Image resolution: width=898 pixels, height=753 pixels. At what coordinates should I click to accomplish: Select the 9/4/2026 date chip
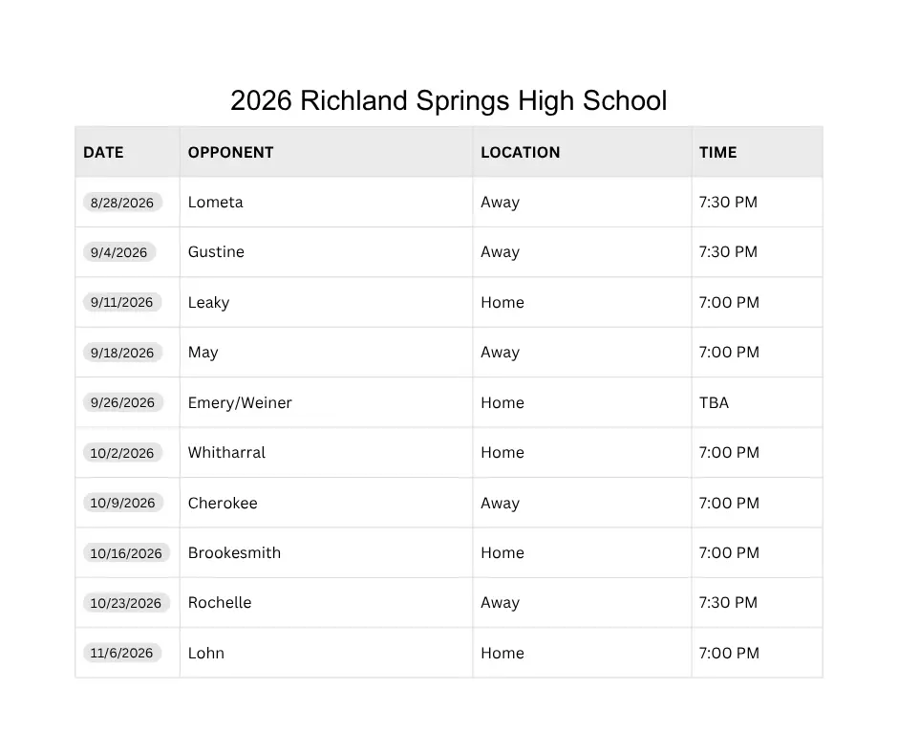[x=119, y=252]
